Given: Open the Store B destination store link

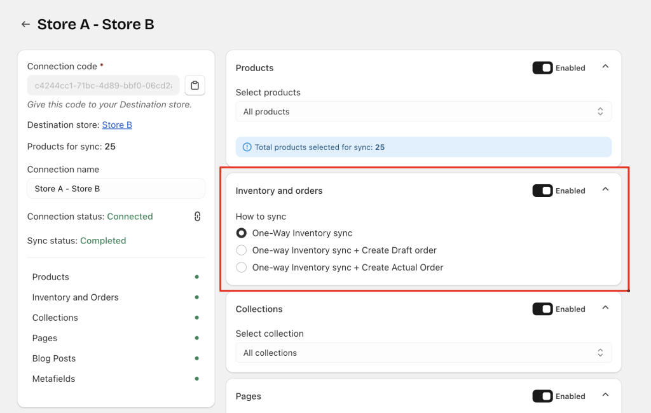Looking at the screenshot, I should pos(117,125).
